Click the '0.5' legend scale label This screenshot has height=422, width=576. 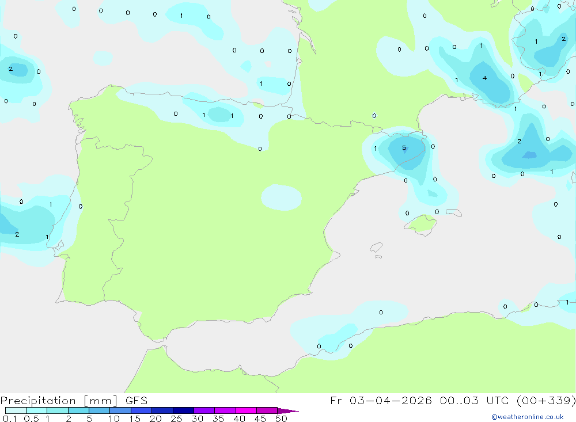(31, 419)
